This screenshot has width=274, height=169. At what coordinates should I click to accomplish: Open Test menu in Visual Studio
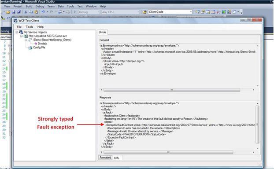tap(80, 6)
